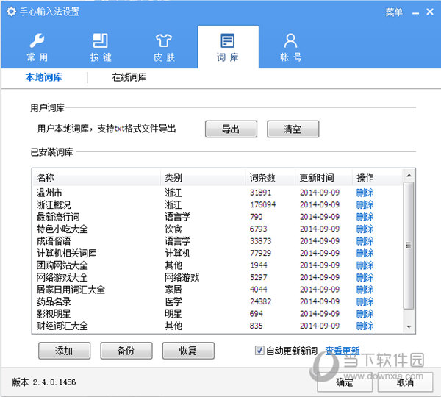Select the 浙江概况 row name
441x397 pixels.
click(54, 205)
